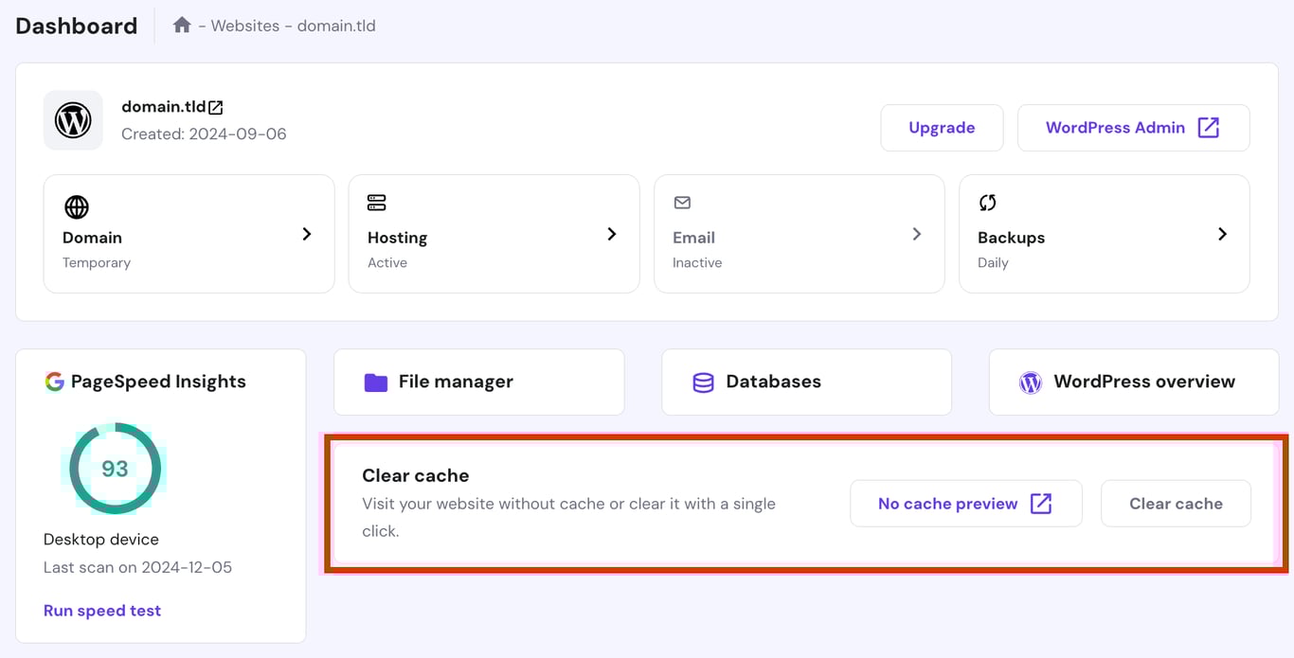Click the server icon in the Hosting card
This screenshot has width=1294, height=658.
[376, 202]
